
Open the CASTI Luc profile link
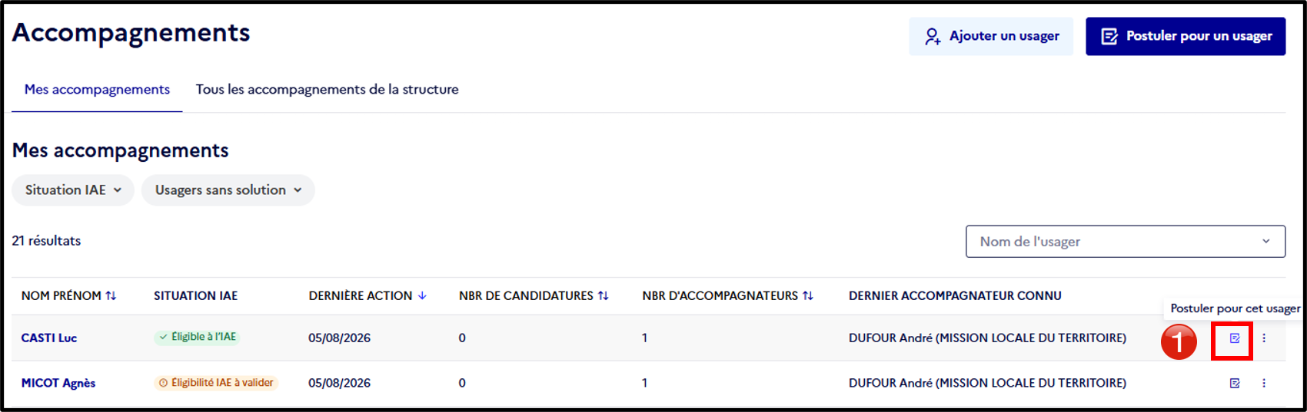point(49,338)
